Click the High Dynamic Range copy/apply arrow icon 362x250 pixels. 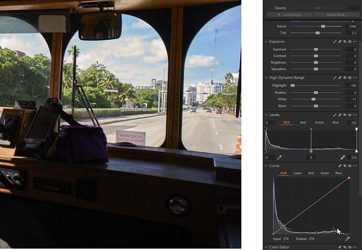point(340,78)
